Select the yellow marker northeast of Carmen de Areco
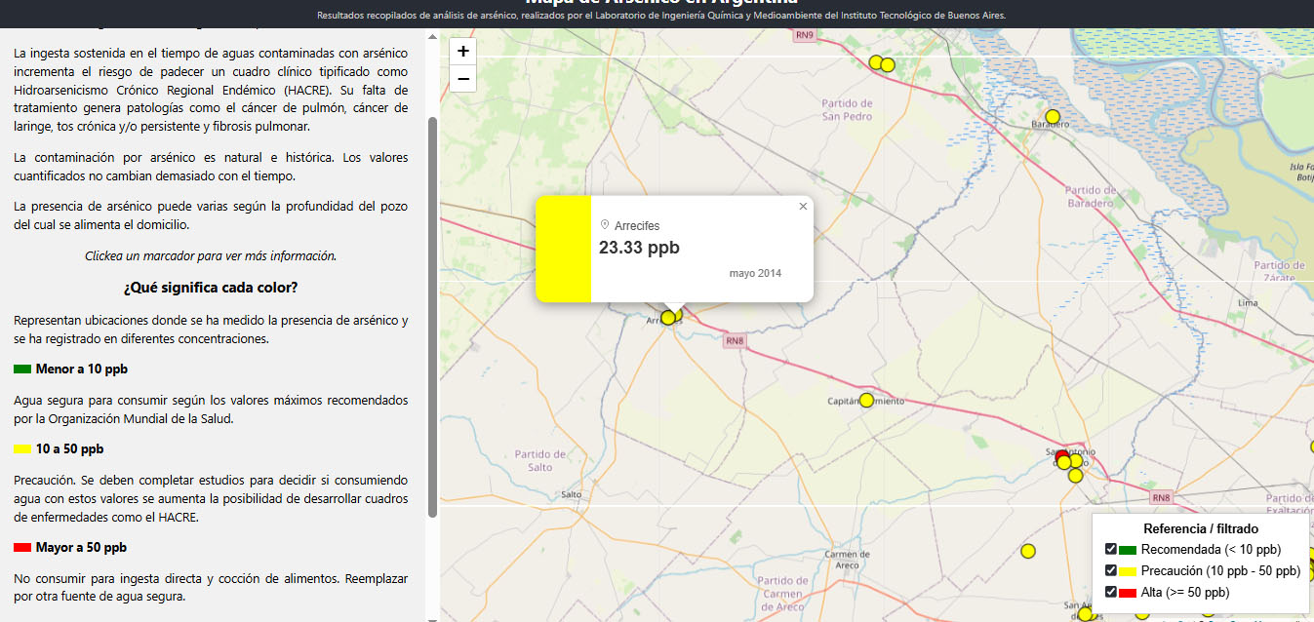Viewport: 1314px width, 622px height. tap(1027, 552)
